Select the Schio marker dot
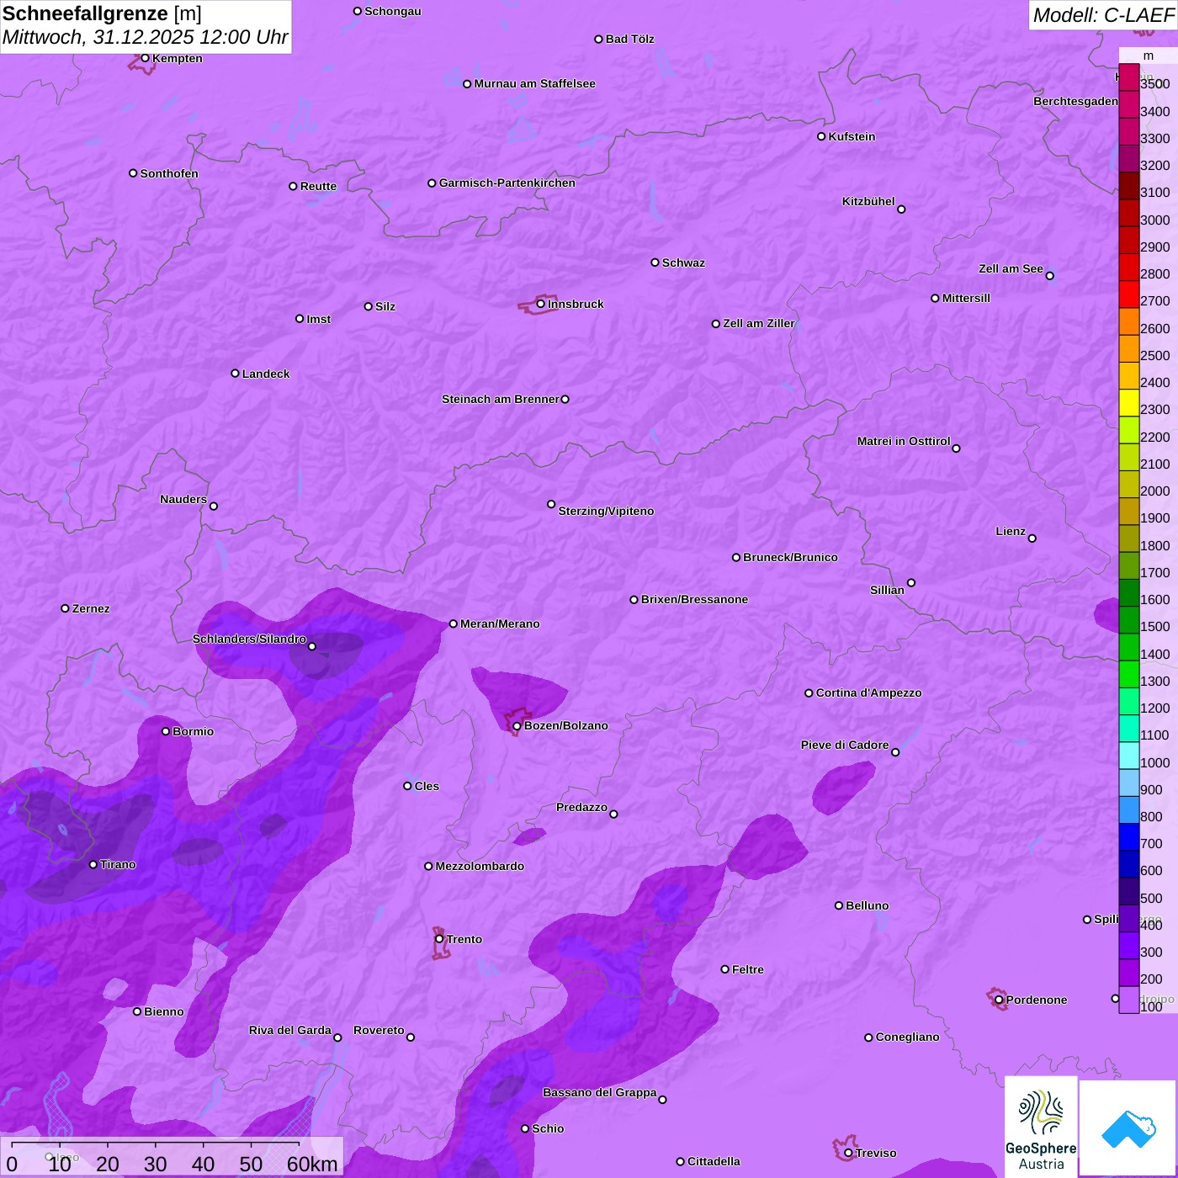Viewport: 1178px width, 1178px height. 525,1128
